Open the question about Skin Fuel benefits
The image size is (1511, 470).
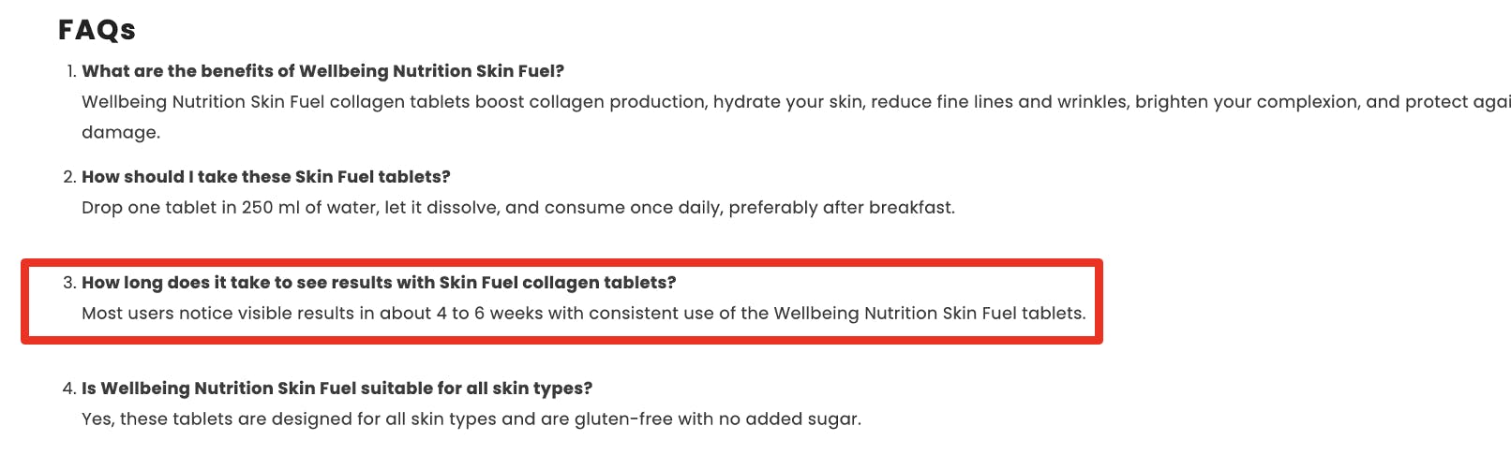pyautogui.click(x=322, y=71)
